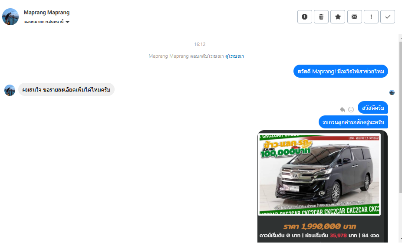Select the รบกวนลูกค้ารอสักครู่นะครับ message bubble
The height and width of the screenshot is (246, 402).
coord(353,122)
